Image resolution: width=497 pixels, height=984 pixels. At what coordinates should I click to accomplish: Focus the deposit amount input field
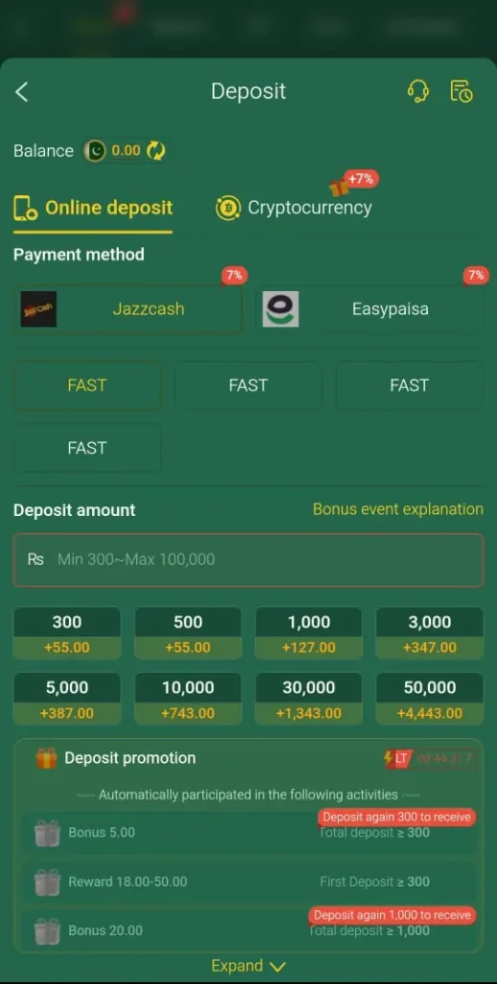click(x=248, y=560)
